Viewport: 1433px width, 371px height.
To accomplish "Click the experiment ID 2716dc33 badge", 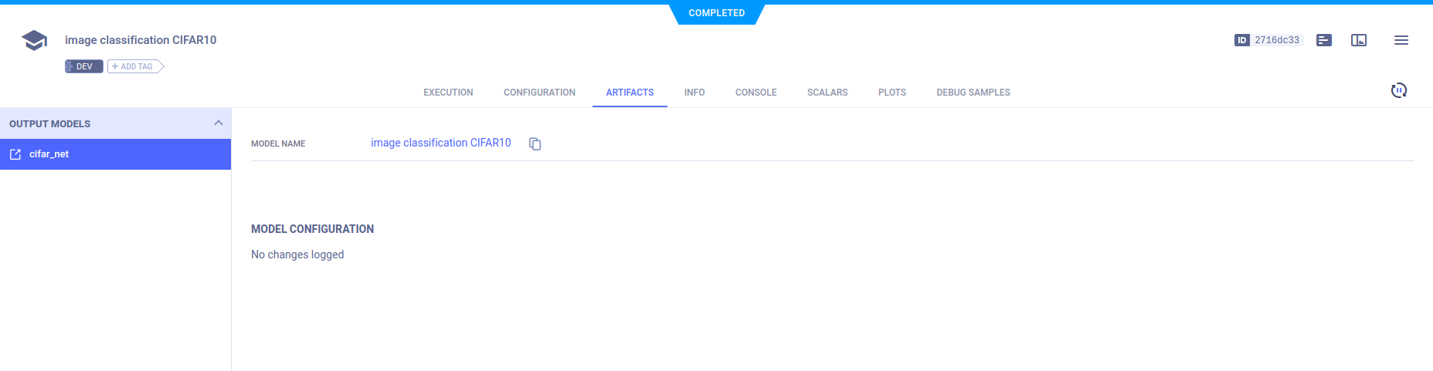I will [1268, 40].
